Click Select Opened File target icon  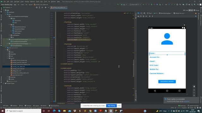[37, 8]
